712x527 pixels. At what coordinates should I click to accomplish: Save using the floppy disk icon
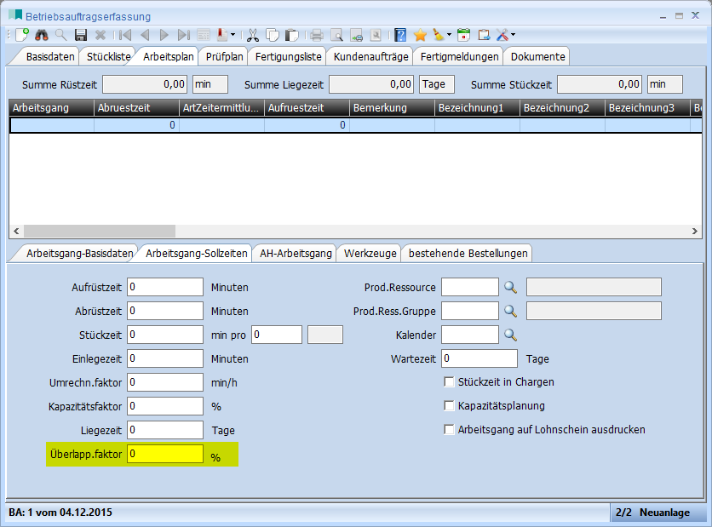click(81, 35)
